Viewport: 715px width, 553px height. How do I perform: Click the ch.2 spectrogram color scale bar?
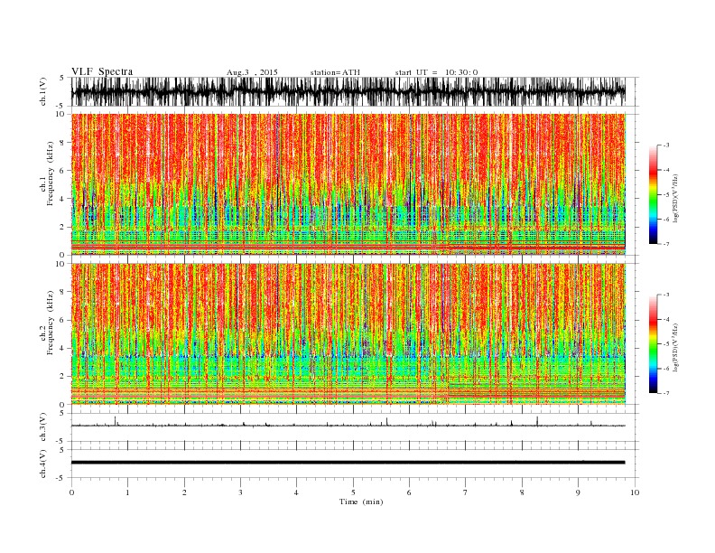click(653, 344)
